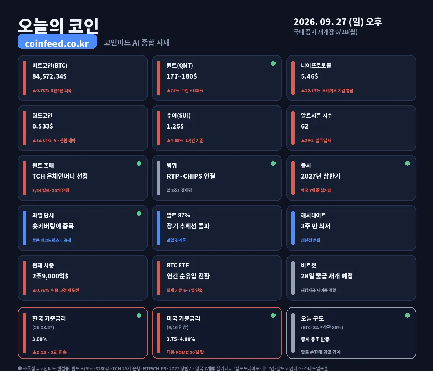Screen dimensions: 433x371
Task: Click green dot on 한국 기준금리 card
Action: click(x=139, y=315)
